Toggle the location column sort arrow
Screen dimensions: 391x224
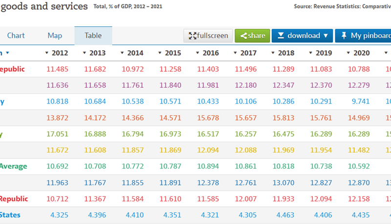click(7, 53)
